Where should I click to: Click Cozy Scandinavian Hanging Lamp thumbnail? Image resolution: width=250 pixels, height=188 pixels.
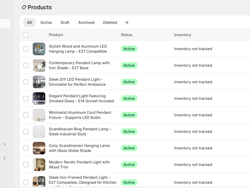click(x=39, y=148)
